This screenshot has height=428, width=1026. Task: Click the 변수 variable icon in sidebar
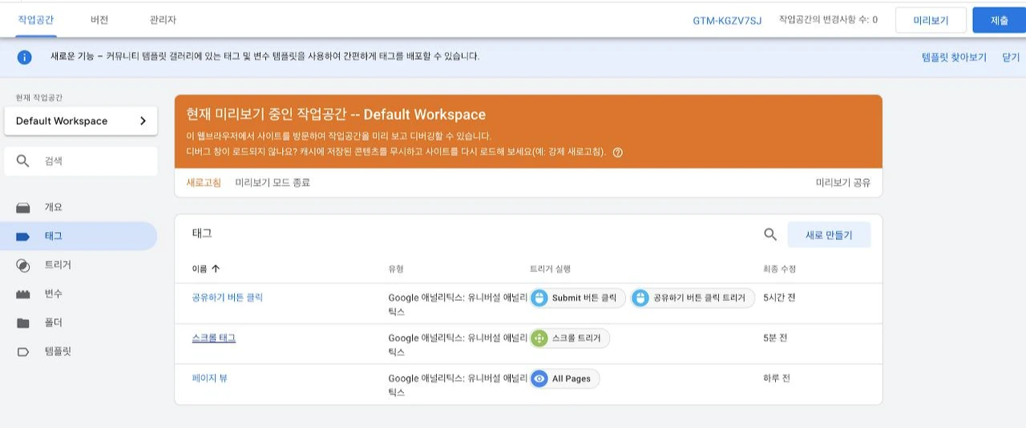click(x=23, y=294)
